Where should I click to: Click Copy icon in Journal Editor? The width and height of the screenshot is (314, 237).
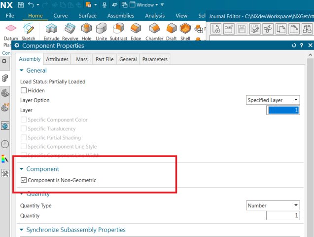281,29
